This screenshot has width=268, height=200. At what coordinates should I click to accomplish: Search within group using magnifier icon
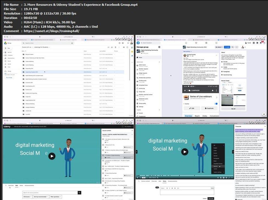click(233, 47)
